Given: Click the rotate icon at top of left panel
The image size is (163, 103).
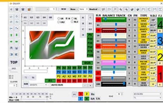Looking at the screenshot, I should pyautogui.click(x=11, y=17).
